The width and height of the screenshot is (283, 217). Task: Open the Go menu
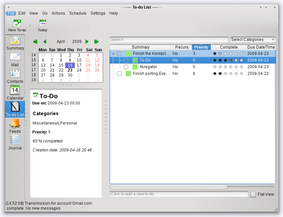(x=45, y=13)
